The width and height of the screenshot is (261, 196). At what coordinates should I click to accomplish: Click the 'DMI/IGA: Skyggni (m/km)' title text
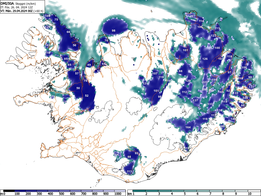tap(18, 3)
